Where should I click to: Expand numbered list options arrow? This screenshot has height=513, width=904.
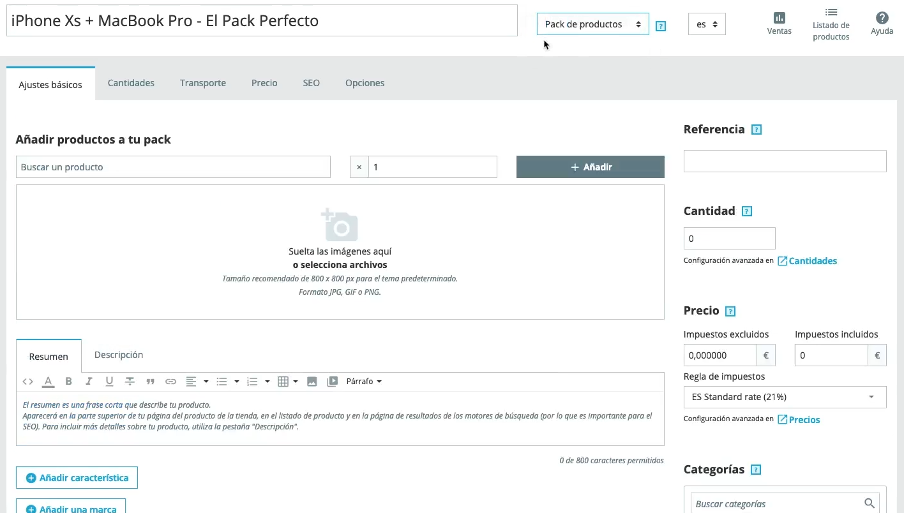(267, 382)
